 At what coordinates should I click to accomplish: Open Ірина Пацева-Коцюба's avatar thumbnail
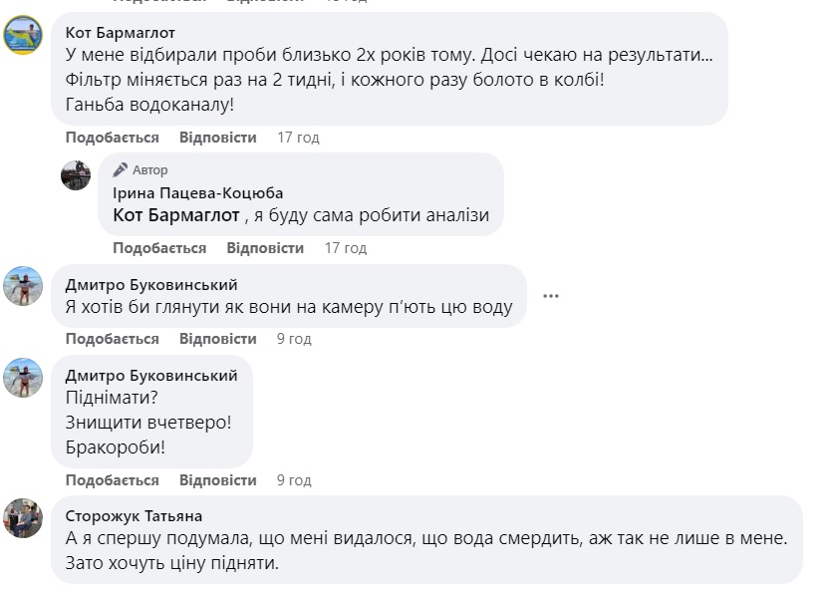point(76,175)
